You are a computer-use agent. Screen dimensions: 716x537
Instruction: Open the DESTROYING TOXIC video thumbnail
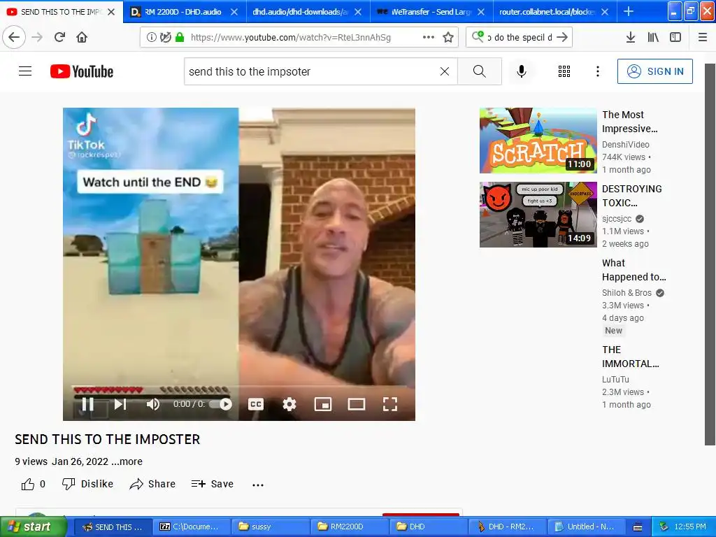click(538, 215)
